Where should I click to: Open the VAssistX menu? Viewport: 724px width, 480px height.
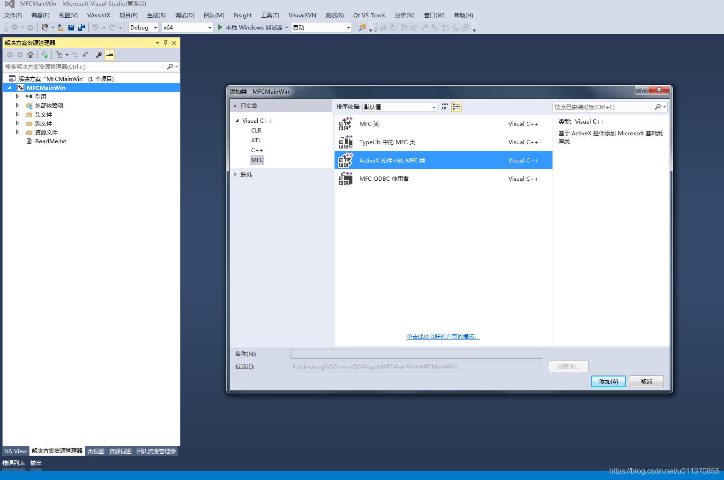[x=98, y=15]
